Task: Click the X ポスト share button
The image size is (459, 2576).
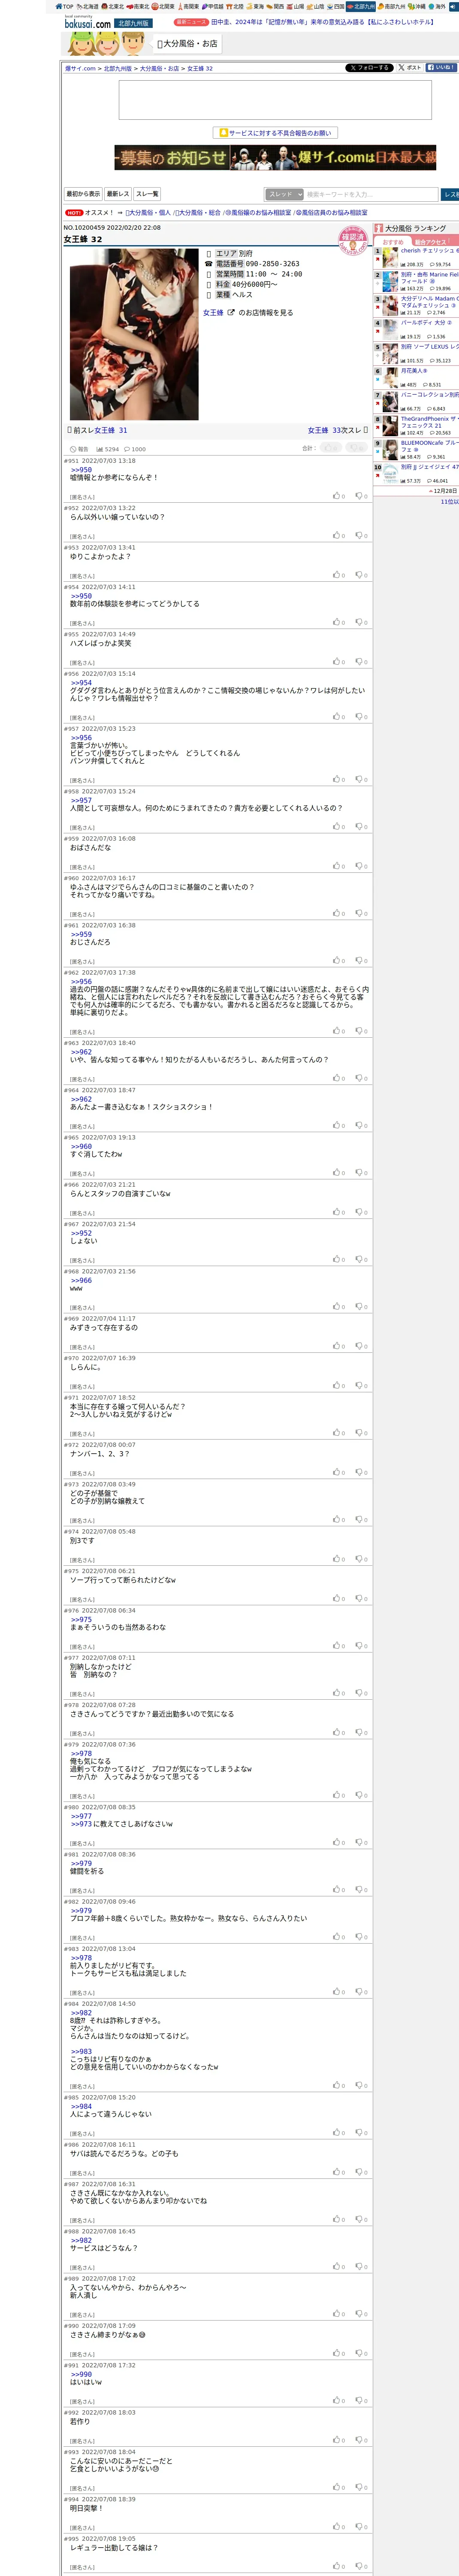Action: (410, 68)
